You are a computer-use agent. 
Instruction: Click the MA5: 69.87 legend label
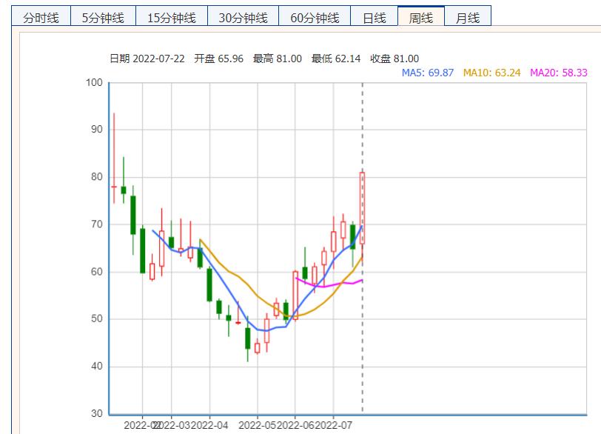click(x=428, y=73)
